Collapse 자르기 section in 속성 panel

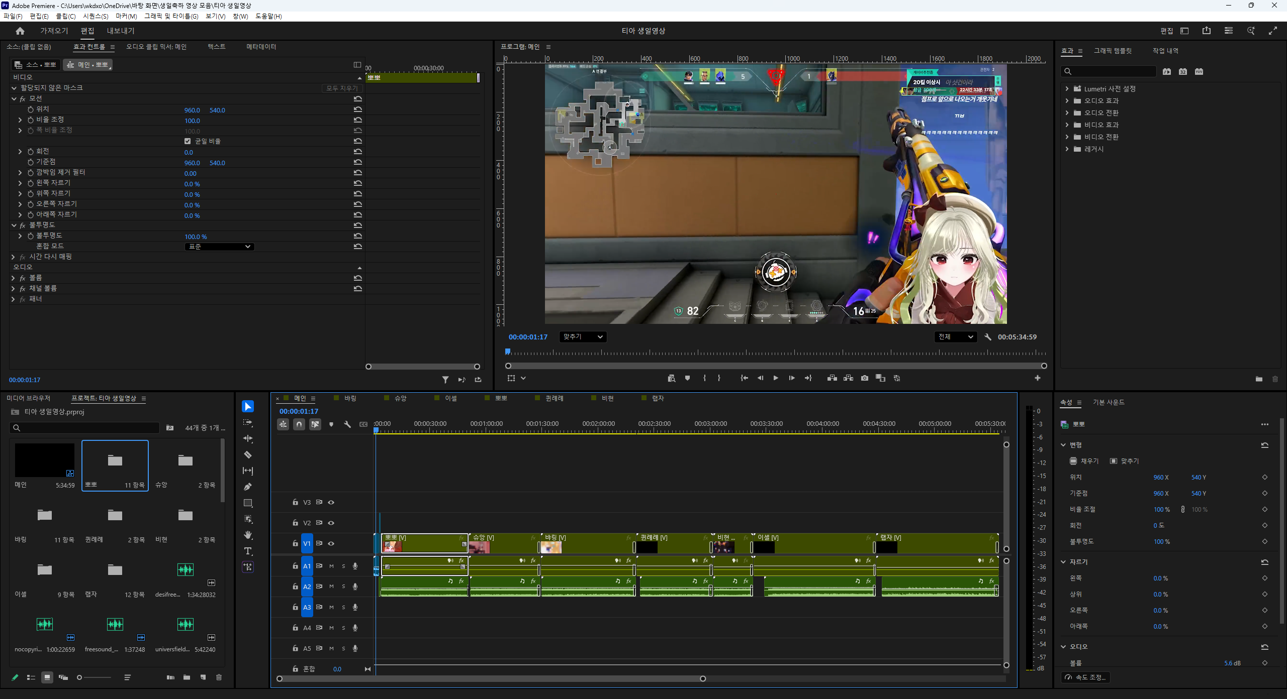click(1063, 562)
